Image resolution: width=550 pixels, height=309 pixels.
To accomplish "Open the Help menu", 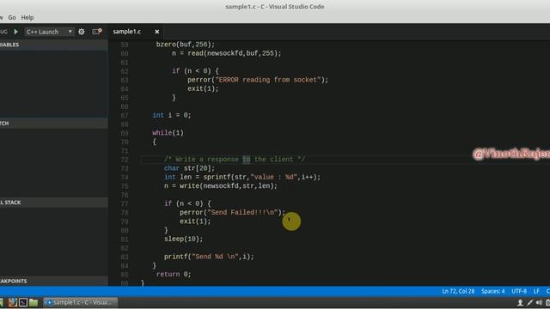I will 27,17.
